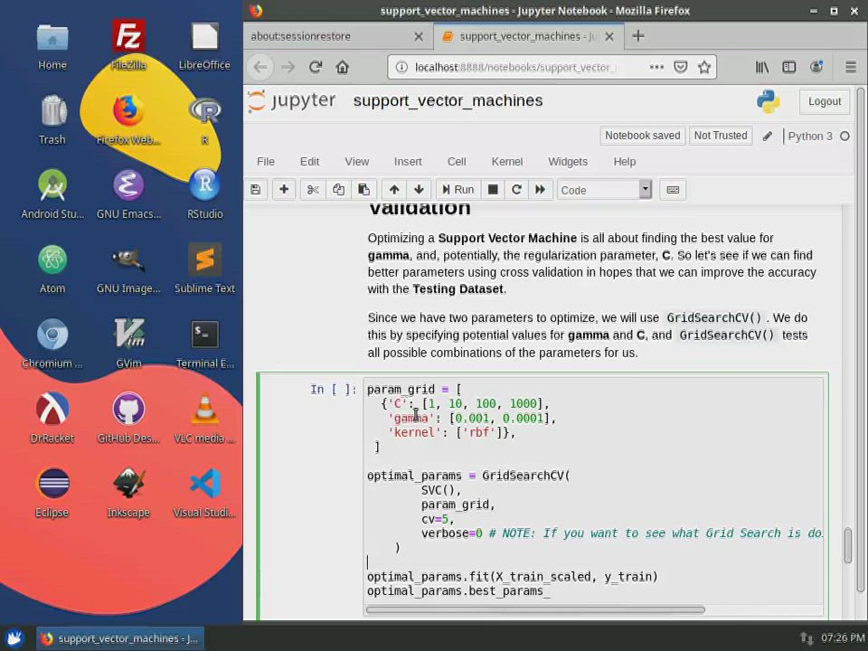This screenshot has width=868, height=651.
Task: Click the notebook vertical scrollbar thumb
Action: (x=847, y=546)
